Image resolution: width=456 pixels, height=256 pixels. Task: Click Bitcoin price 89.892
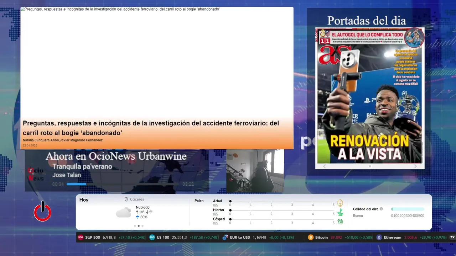click(336, 238)
